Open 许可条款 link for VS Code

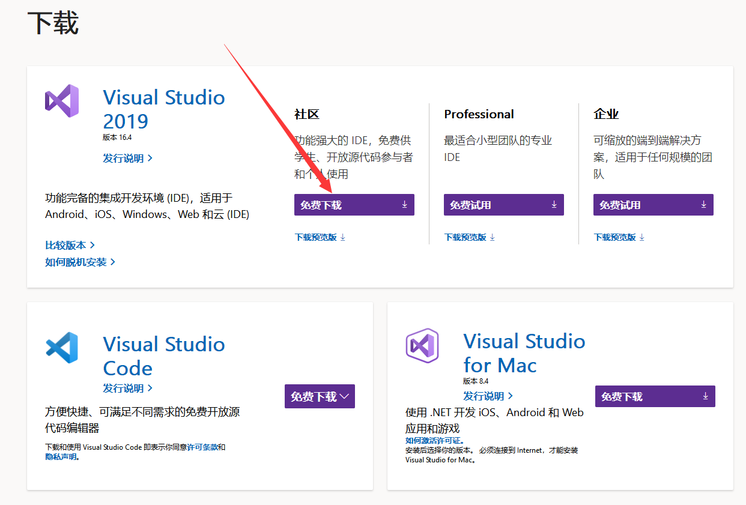tap(202, 447)
